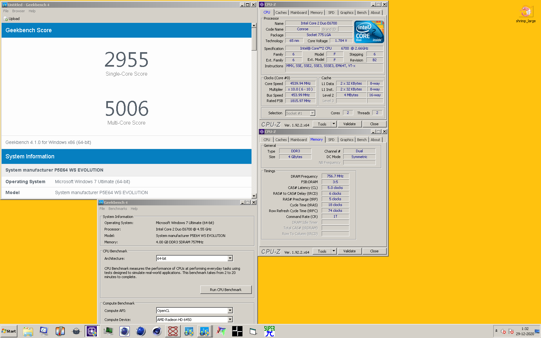Screen dimensions: 541x338
Task: Click the Upload icon in Geekbench results
Action: (6, 19)
